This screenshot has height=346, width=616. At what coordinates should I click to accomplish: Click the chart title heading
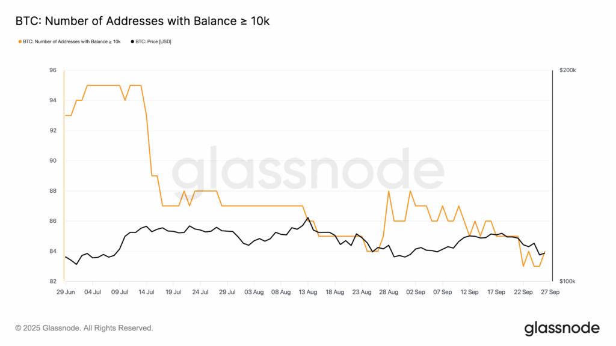(142, 21)
